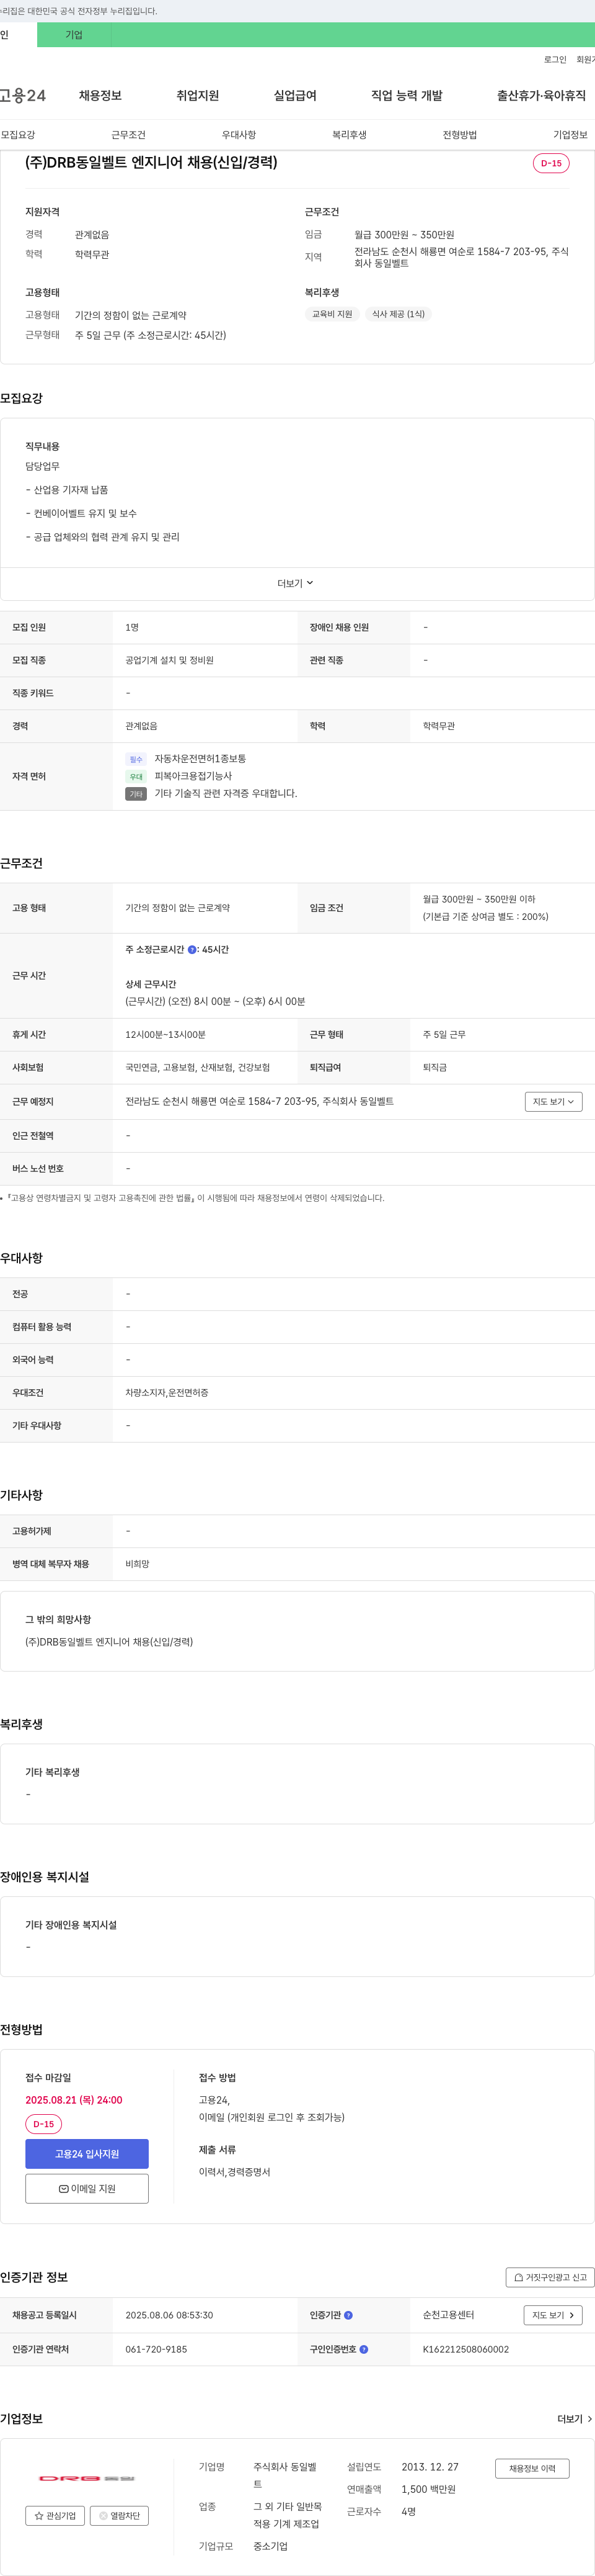The width and height of the screenshot is (595, 2576).
Task: Select the 이력서,경력증명서 documents text
Action: (235, 2172)
